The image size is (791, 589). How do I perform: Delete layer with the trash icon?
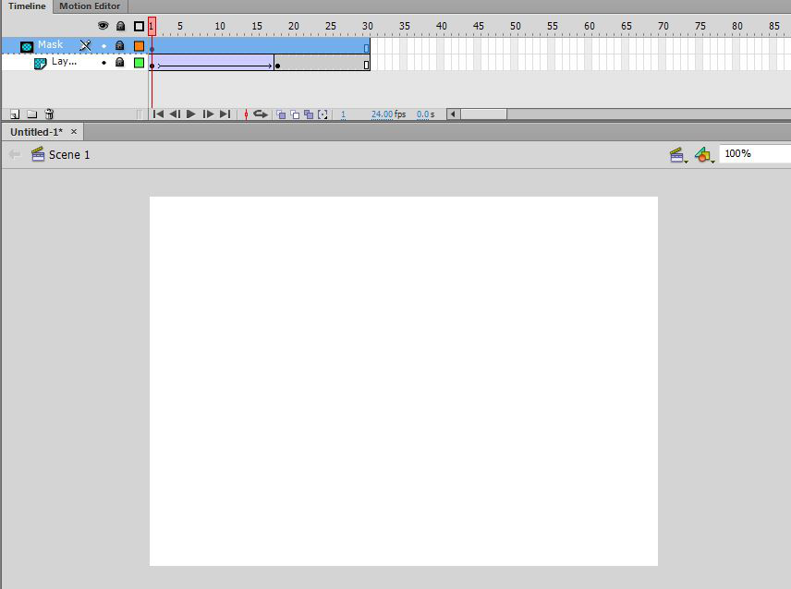(x=49, y=114)
